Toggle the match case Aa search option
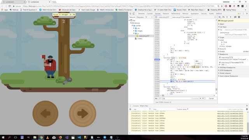The width and height of the screenshot is (249, 140). (x=156, y=98)
